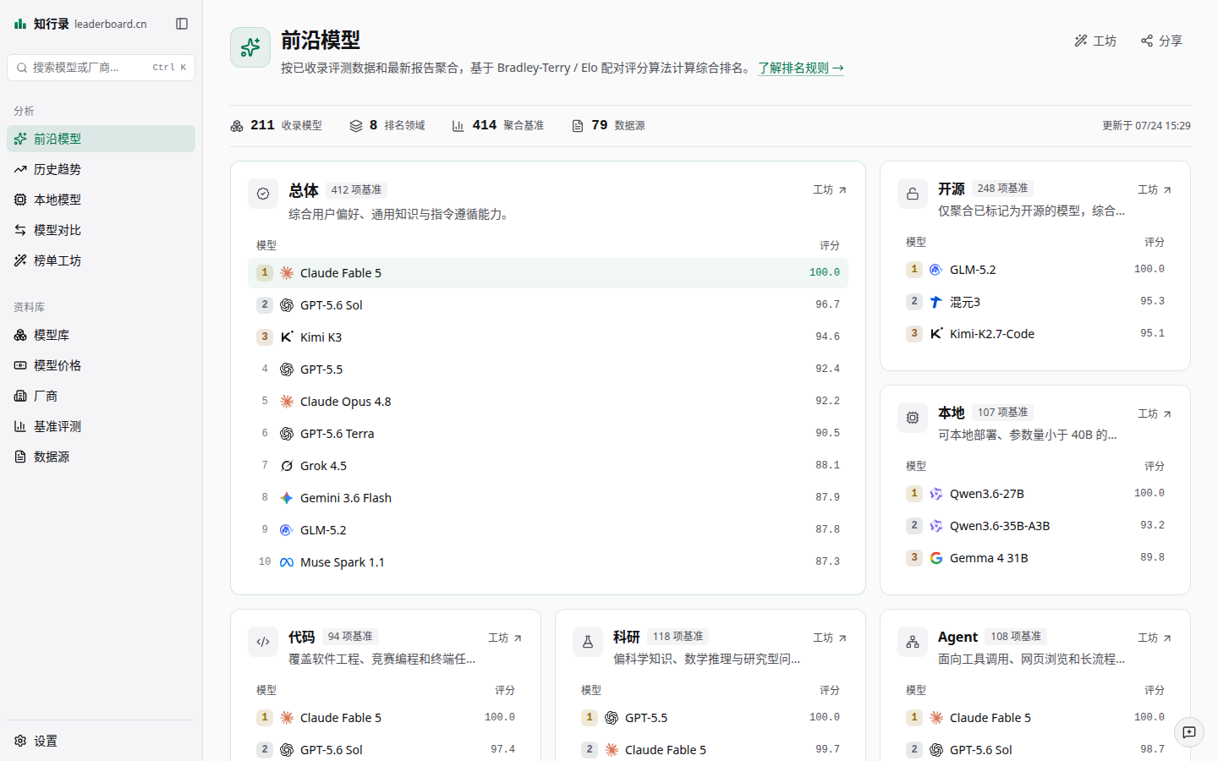Image resolution: width=1218 pixels, height=761 pixels.
Task: Click the 414 聚合基准 statistic
Action: click(x=497, y=125)
